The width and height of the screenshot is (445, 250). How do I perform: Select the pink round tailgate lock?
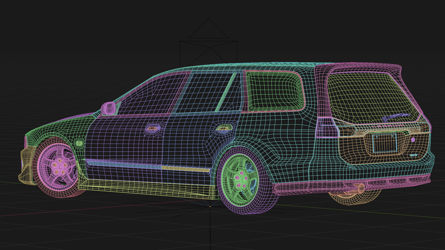tap(413, 139)
